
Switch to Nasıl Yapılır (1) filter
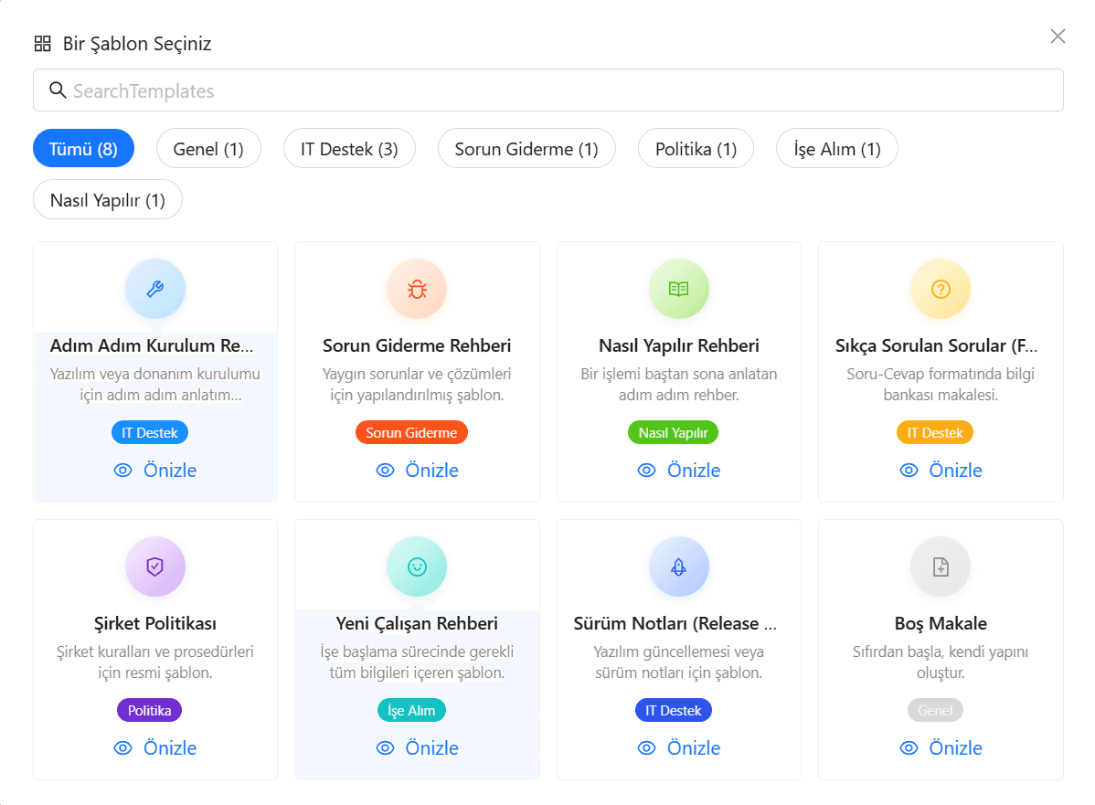[108, 200]
